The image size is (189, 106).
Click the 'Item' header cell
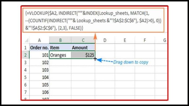coord(60,48)
